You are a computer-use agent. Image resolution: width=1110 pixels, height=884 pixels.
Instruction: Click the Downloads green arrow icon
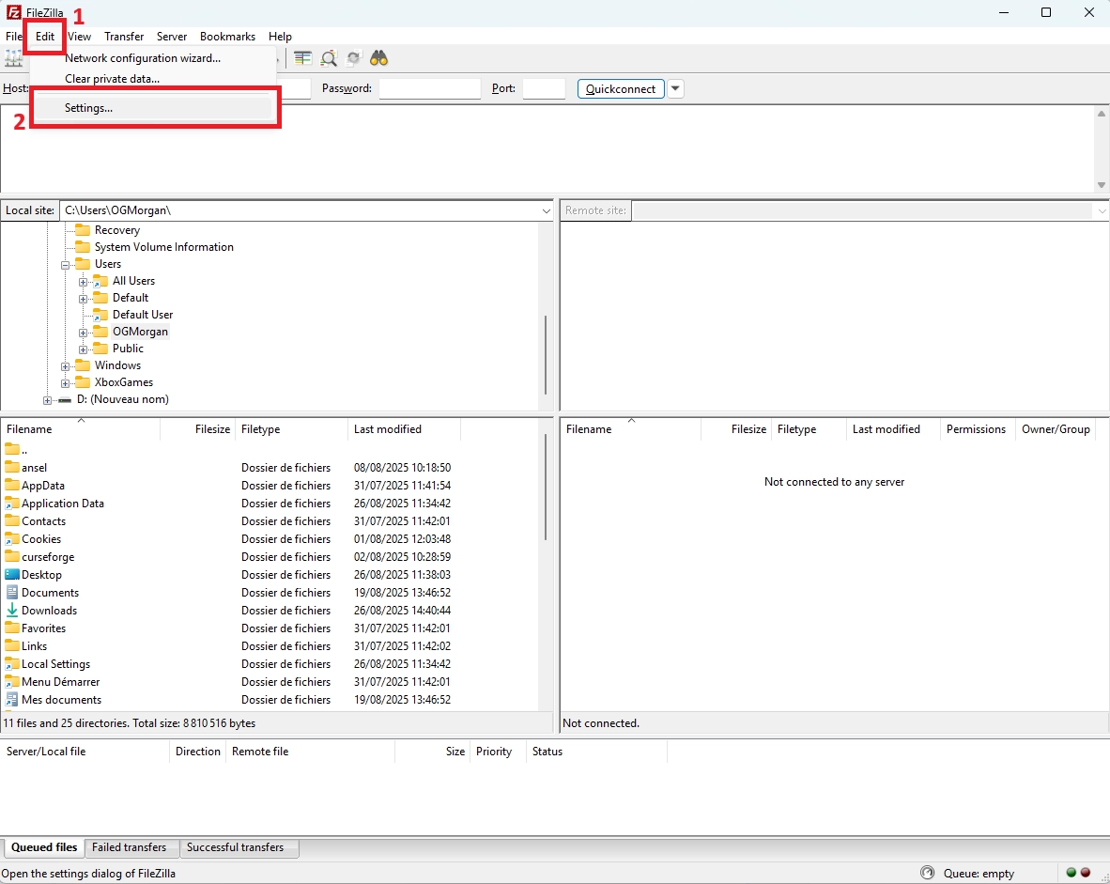coord(12,610)
